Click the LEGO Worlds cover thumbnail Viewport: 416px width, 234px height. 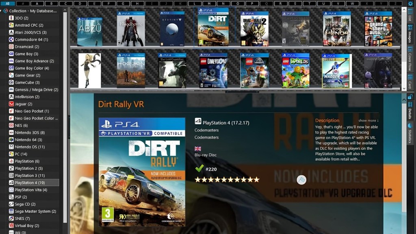(x=295, y=69)
